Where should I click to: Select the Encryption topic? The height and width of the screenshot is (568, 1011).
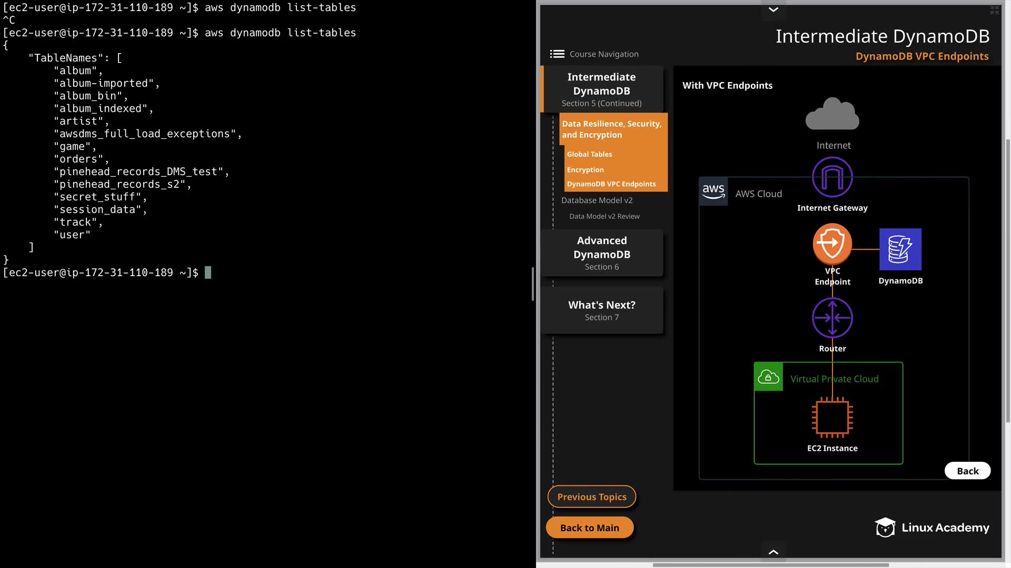585,170
